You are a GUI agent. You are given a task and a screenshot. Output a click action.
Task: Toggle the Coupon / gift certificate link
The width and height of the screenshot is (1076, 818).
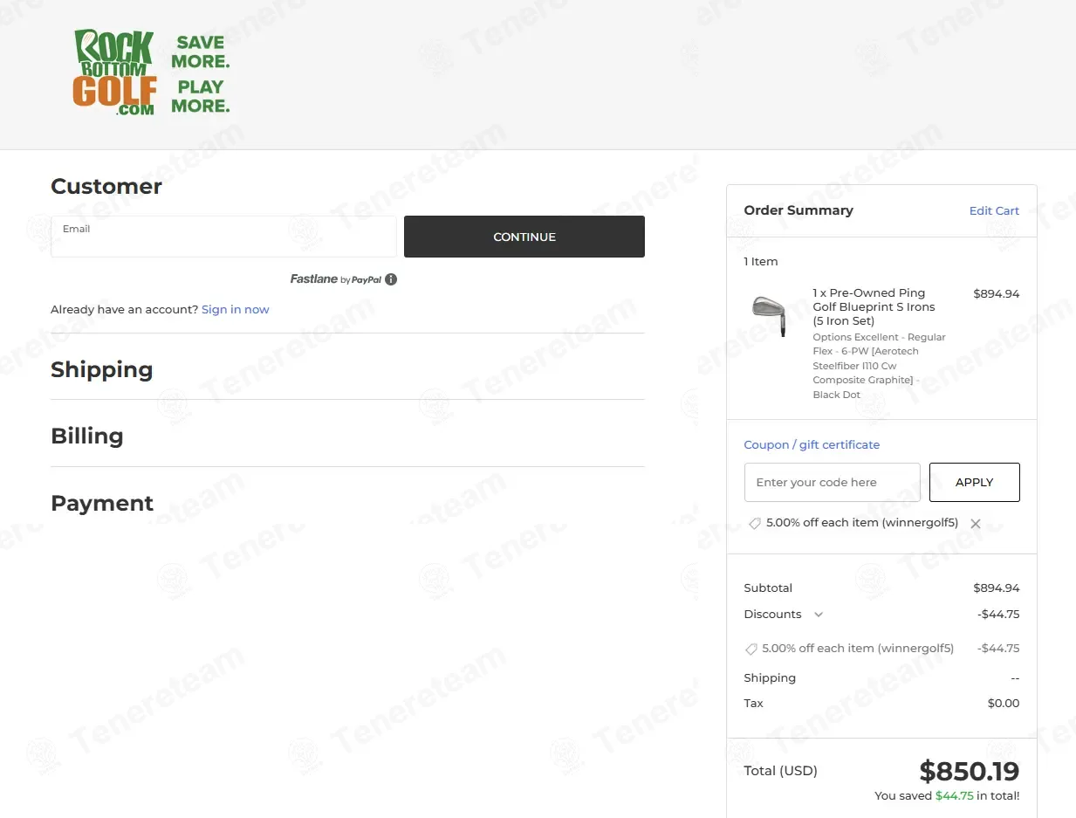[x=812, y=445]
